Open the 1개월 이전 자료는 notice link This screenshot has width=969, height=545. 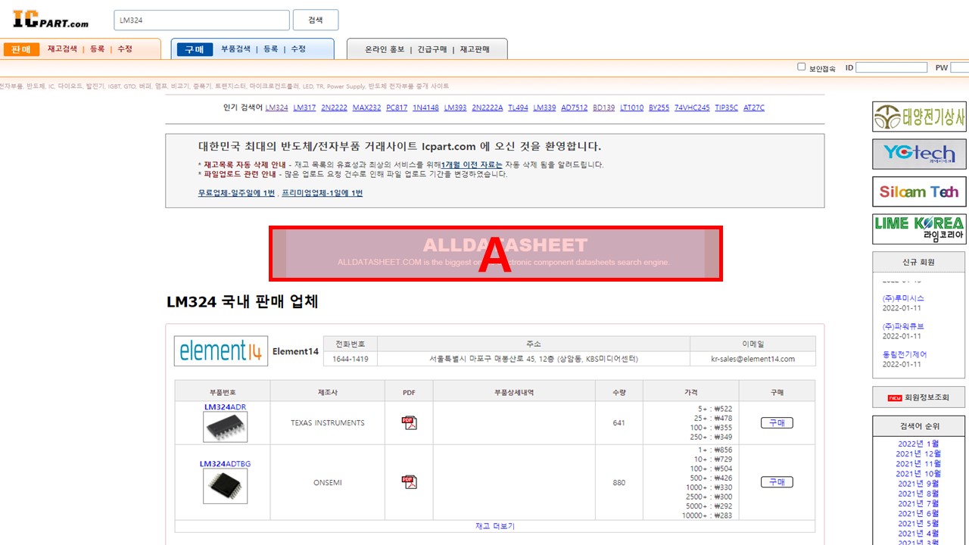tap(472, 164)
